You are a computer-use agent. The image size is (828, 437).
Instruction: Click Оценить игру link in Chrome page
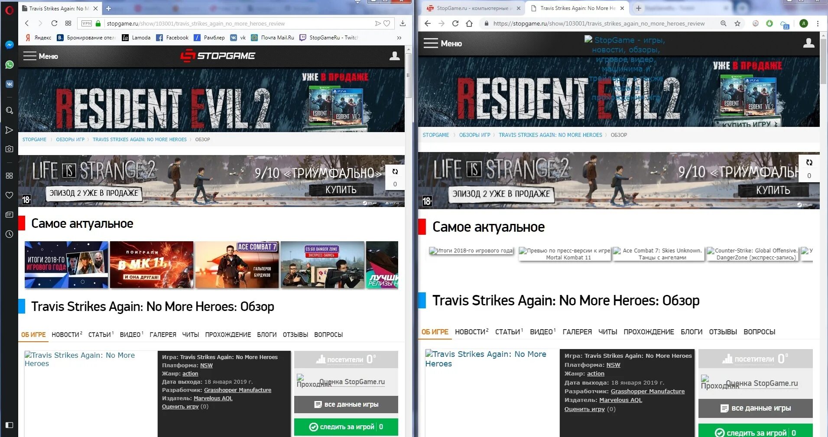[x=584, y=409]
